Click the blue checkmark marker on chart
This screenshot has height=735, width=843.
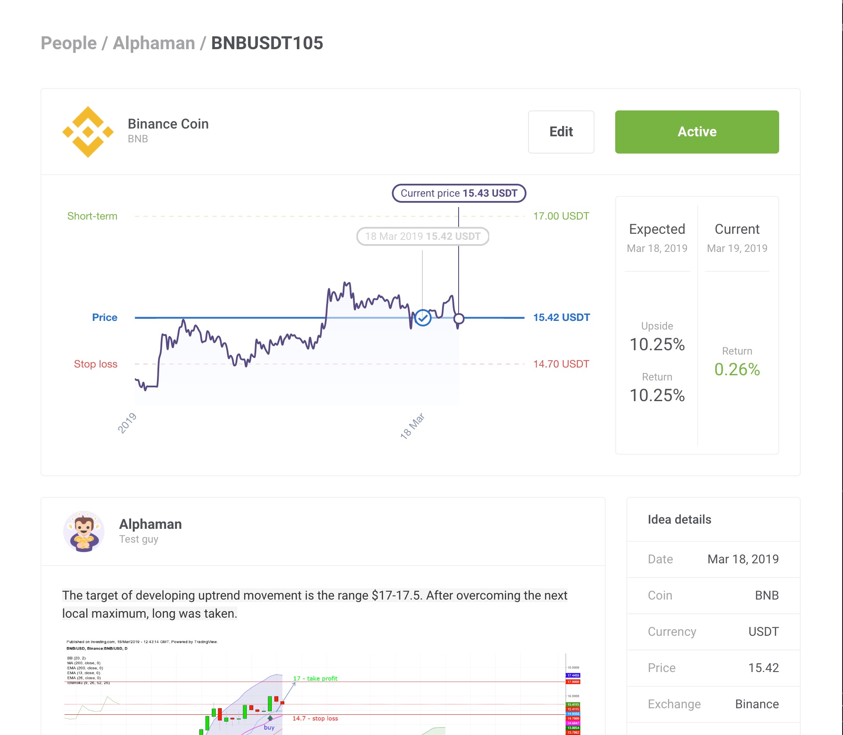point(423,318)
